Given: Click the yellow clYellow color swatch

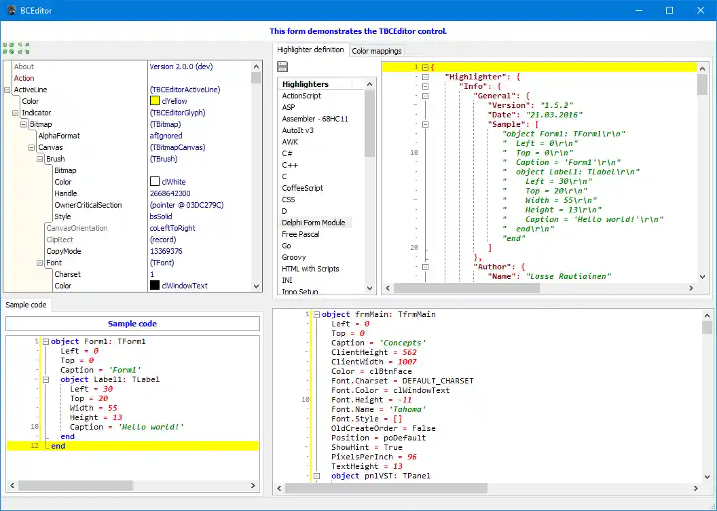Looking at the screenshot, I should coord(155,101).
